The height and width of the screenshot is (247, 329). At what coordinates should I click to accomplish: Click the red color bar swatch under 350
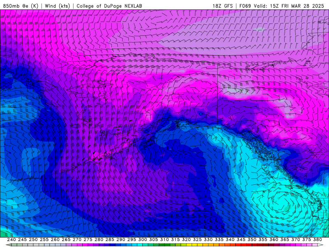pos(249,245)
